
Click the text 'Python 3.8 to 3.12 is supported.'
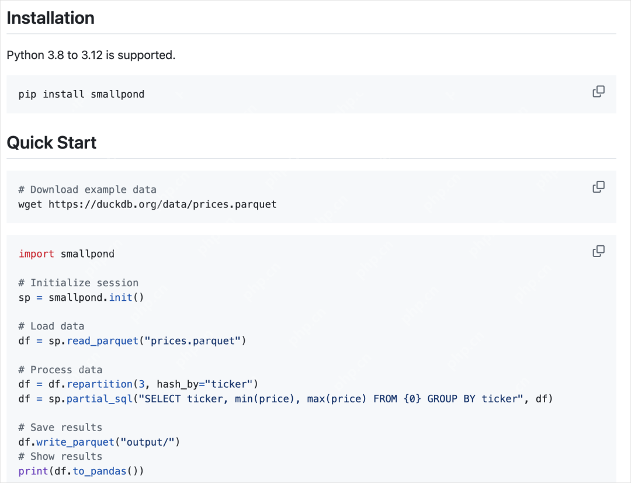pos(91,55)
